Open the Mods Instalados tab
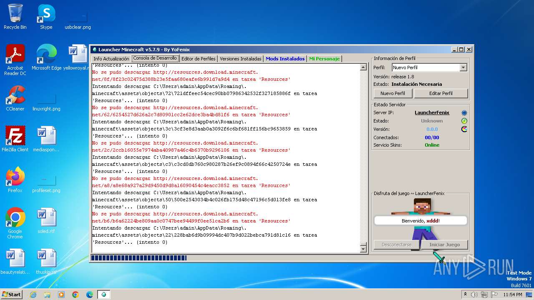This screenshot has width=534, height=300. (x=285, y=59)
